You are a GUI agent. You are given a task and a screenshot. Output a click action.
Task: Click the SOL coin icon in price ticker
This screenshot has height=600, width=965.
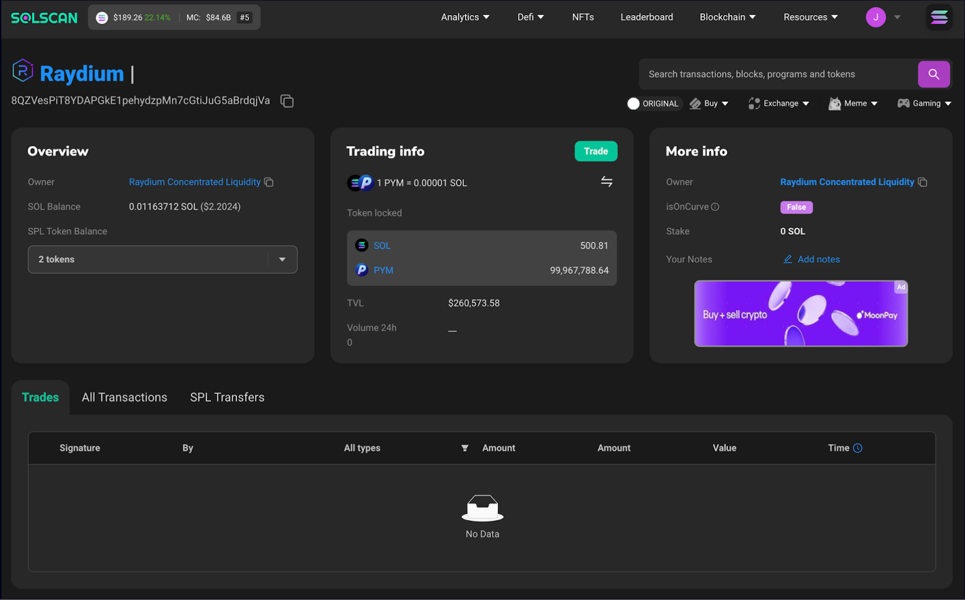coord(102,17)
